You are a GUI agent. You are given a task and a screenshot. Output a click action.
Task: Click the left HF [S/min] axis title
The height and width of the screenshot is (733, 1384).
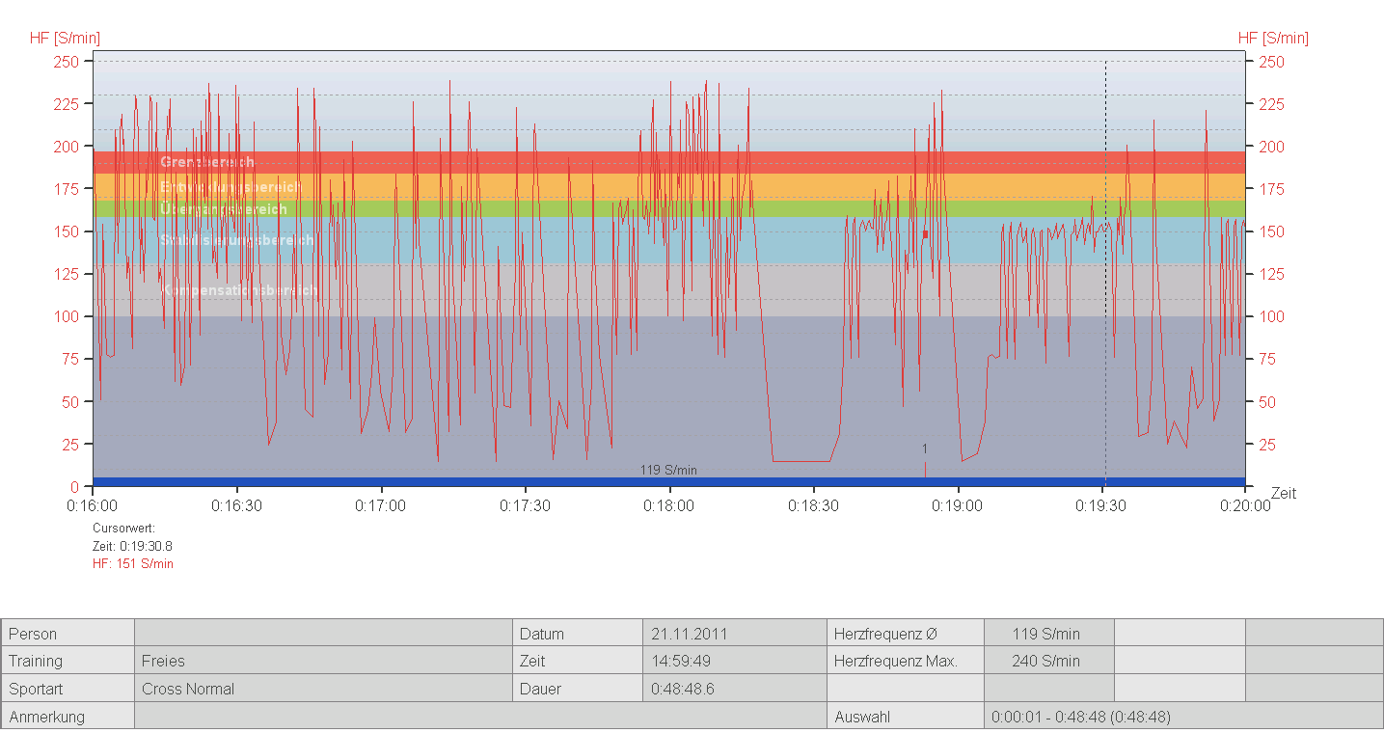[65, 39]
